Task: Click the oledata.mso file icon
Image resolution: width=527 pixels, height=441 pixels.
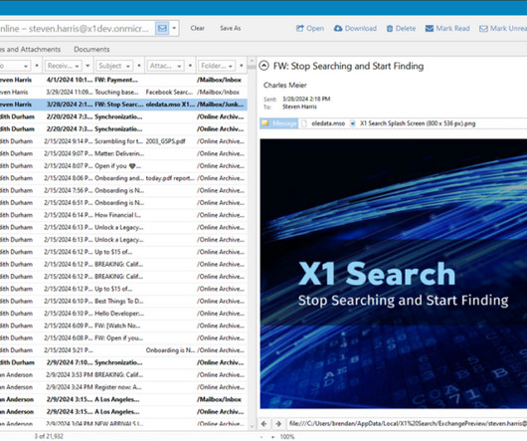Action: (304, 123)
